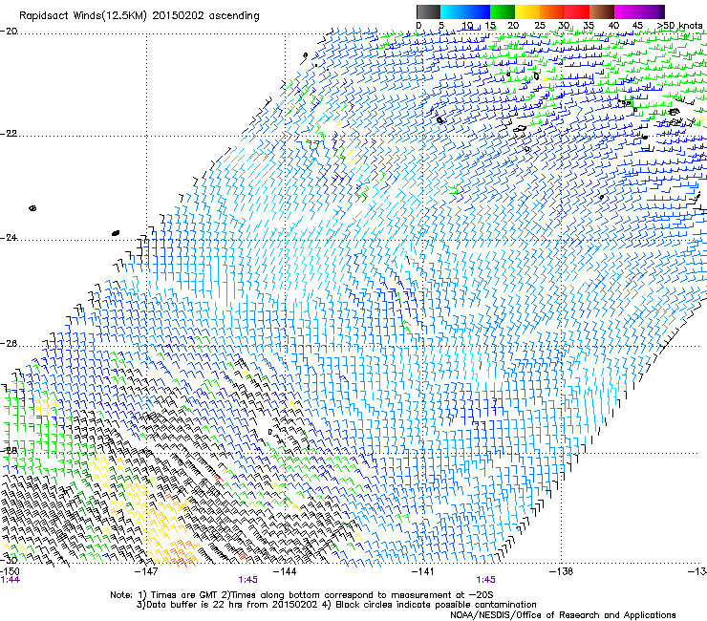Click the '25' legend value
707x621 pixels.
(x=539, y=26)
